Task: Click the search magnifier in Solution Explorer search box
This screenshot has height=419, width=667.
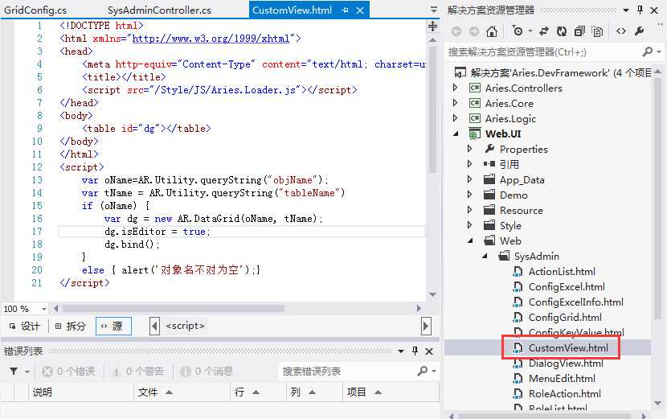Action: click(647, 52)
